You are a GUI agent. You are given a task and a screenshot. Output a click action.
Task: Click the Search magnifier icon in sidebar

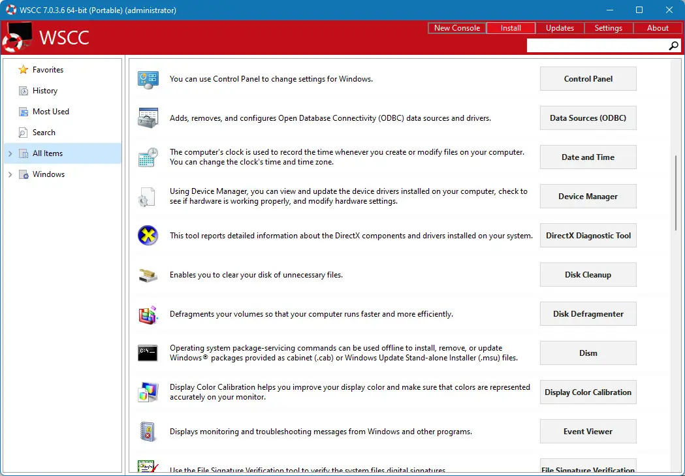pos(23,133)
